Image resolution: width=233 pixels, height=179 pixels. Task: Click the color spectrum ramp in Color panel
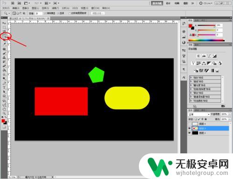point(206,40)
